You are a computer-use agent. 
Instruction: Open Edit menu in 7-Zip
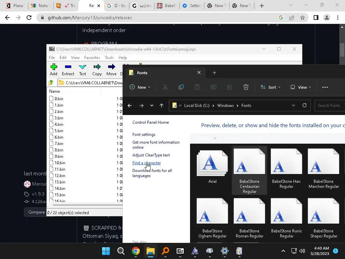(x=63, y=57)
